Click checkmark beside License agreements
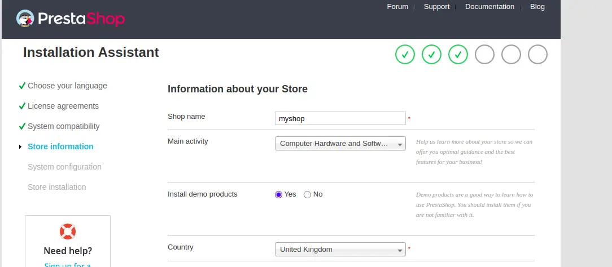 click(x=22, y=106)
